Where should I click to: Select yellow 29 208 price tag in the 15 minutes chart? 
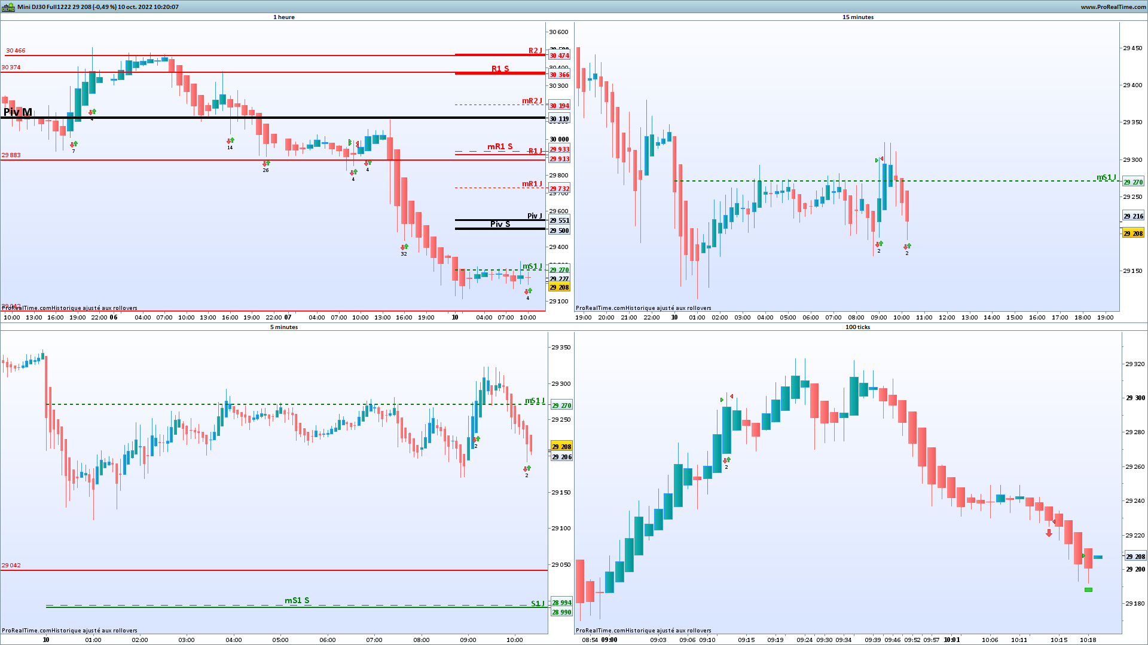pyautogui.click(x=1132, y=234)
